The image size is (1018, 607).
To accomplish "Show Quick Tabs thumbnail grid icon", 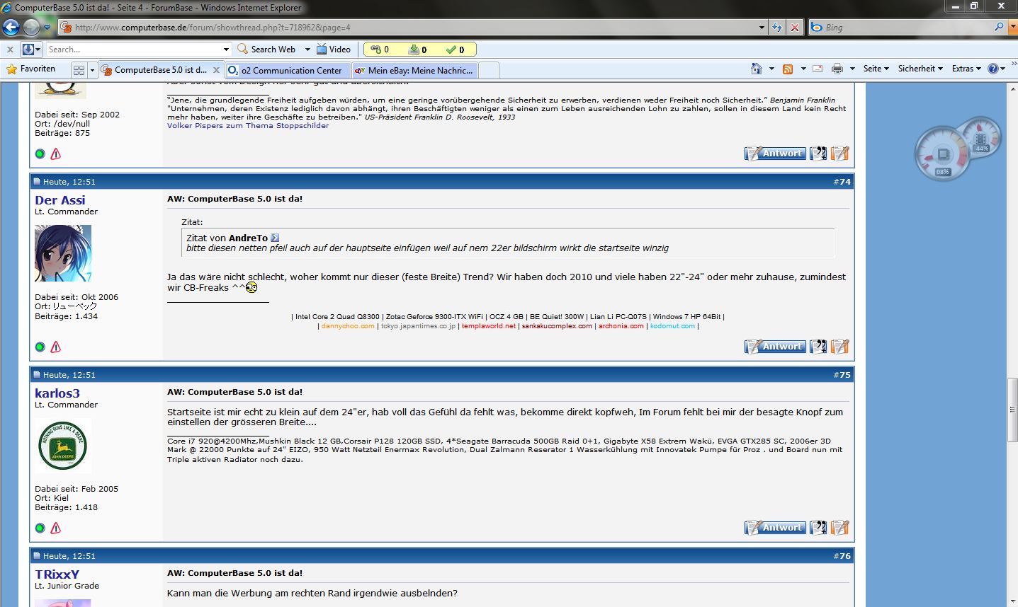I will (79, 70).
